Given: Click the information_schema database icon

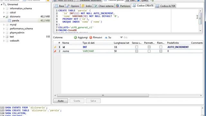Looking at the screenshot, I should [x=7, y=8].
